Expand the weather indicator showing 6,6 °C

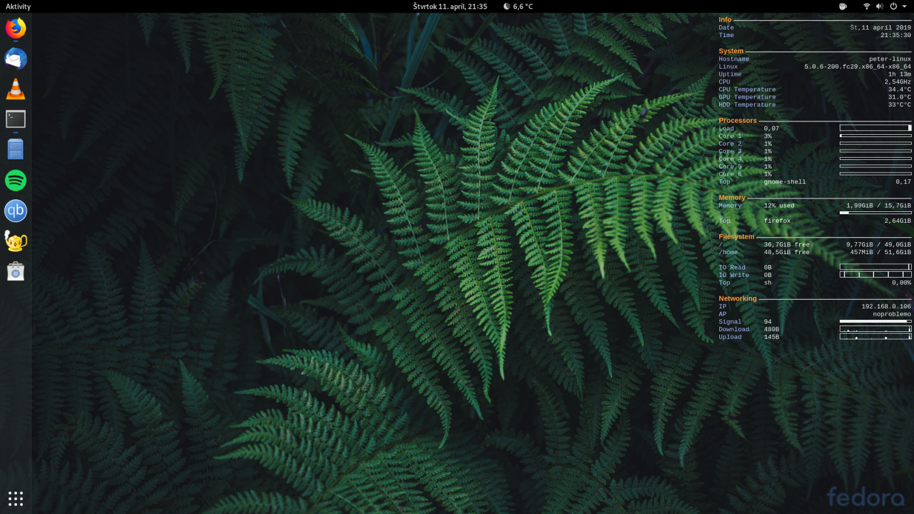coord(518,6)
